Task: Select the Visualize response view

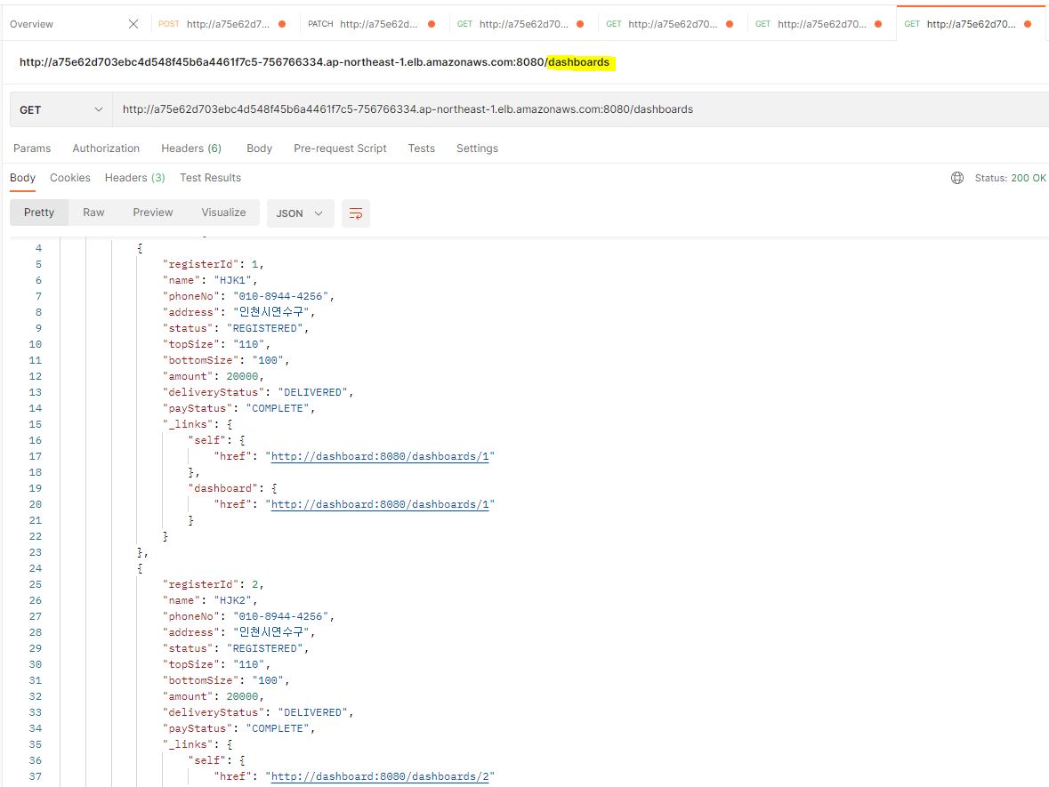Action: point(223,212)
